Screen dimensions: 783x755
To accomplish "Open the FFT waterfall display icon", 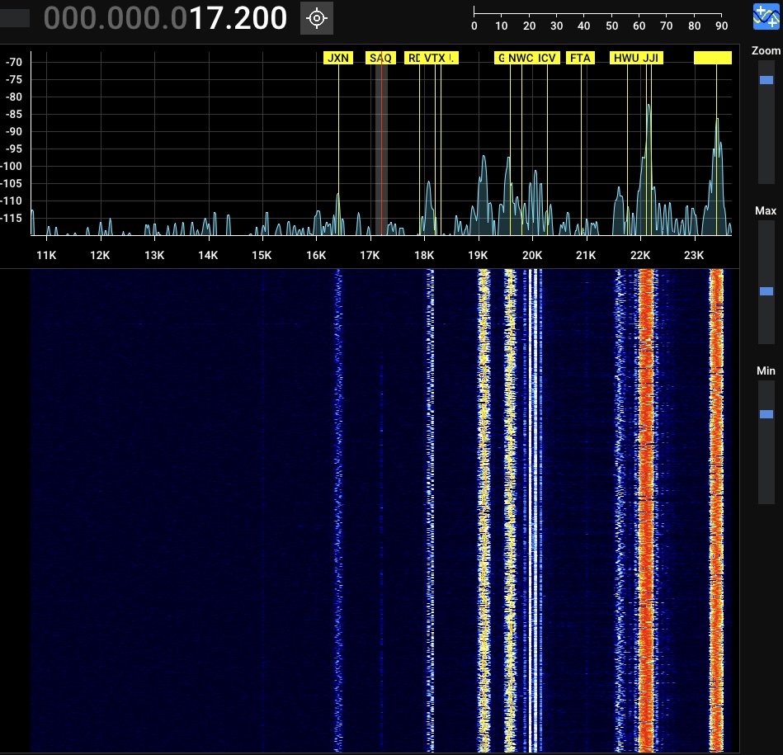I will coord(766,17).
